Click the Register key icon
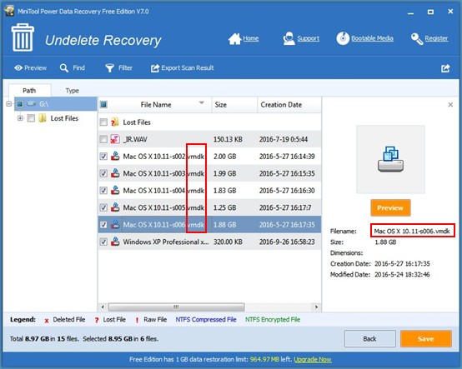This screenshot has width=462, height=369. pyautogui.click(x=417, y=38)
